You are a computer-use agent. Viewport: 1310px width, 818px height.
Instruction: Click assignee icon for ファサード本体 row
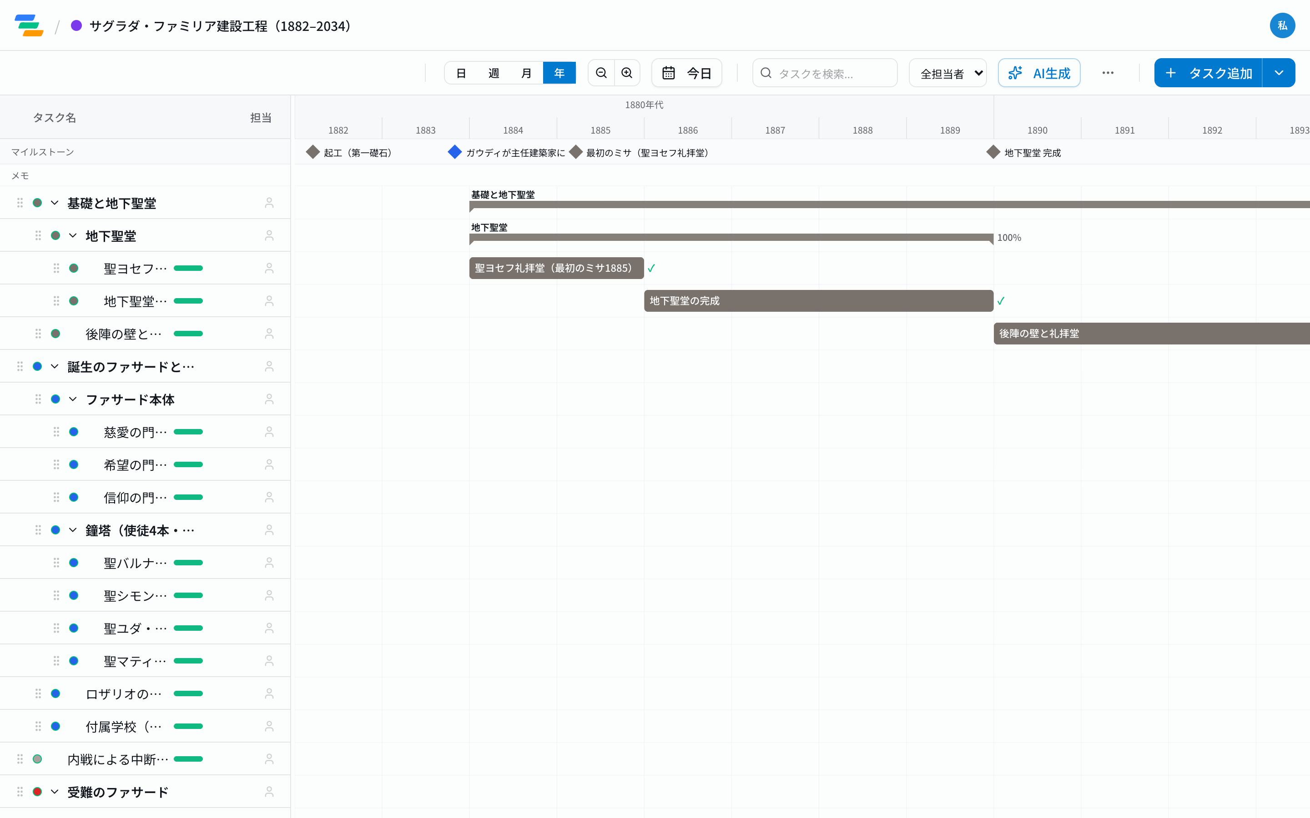click(x=269, y=399)
